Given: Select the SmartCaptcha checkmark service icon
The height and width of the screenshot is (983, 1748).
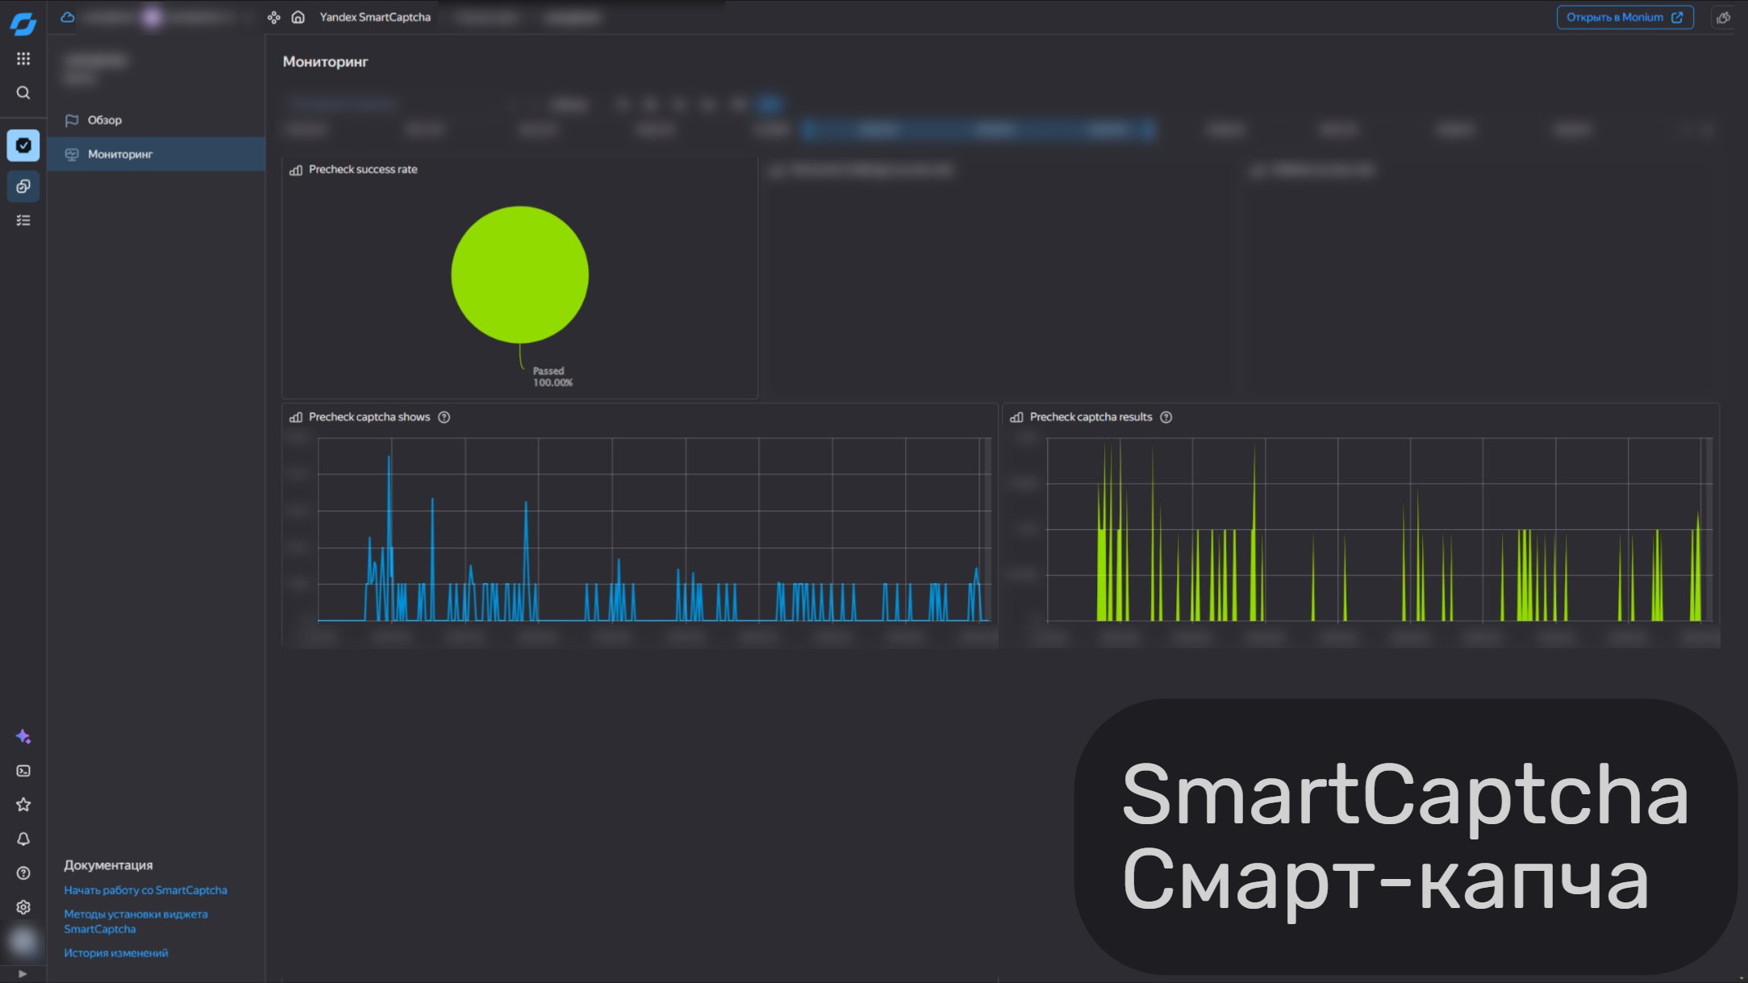Looking at the screenshot, I should point(23,145).
